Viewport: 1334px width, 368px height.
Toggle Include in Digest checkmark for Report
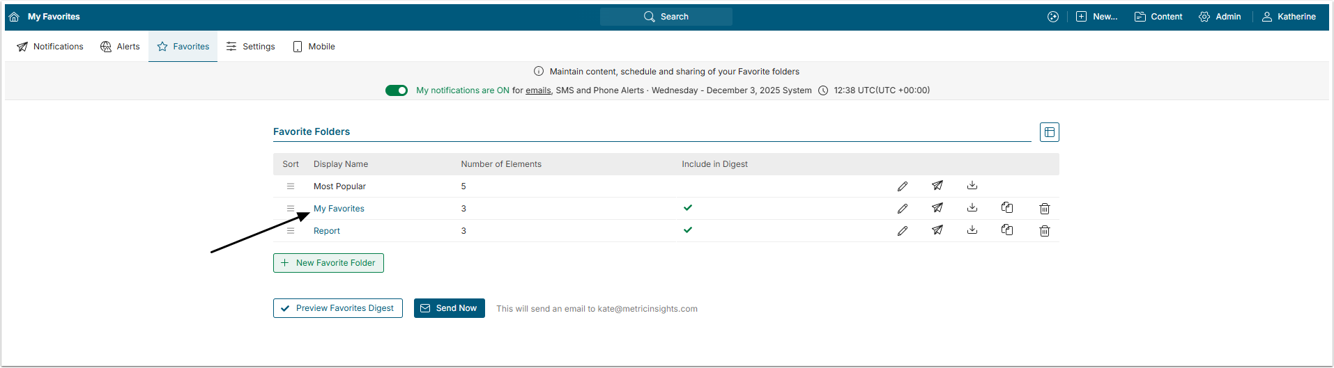pyautogui.click(x=688, y=230)
